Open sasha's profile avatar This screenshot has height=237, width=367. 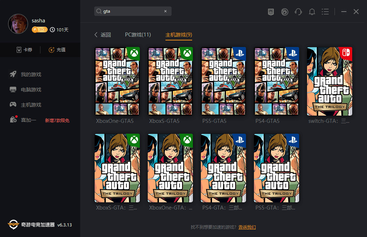point(18,24)
